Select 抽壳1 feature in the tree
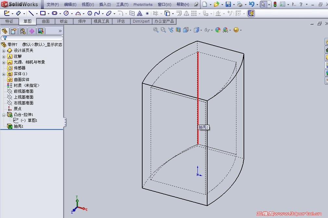Screen dimensions: 328x218 coord(19,126)
